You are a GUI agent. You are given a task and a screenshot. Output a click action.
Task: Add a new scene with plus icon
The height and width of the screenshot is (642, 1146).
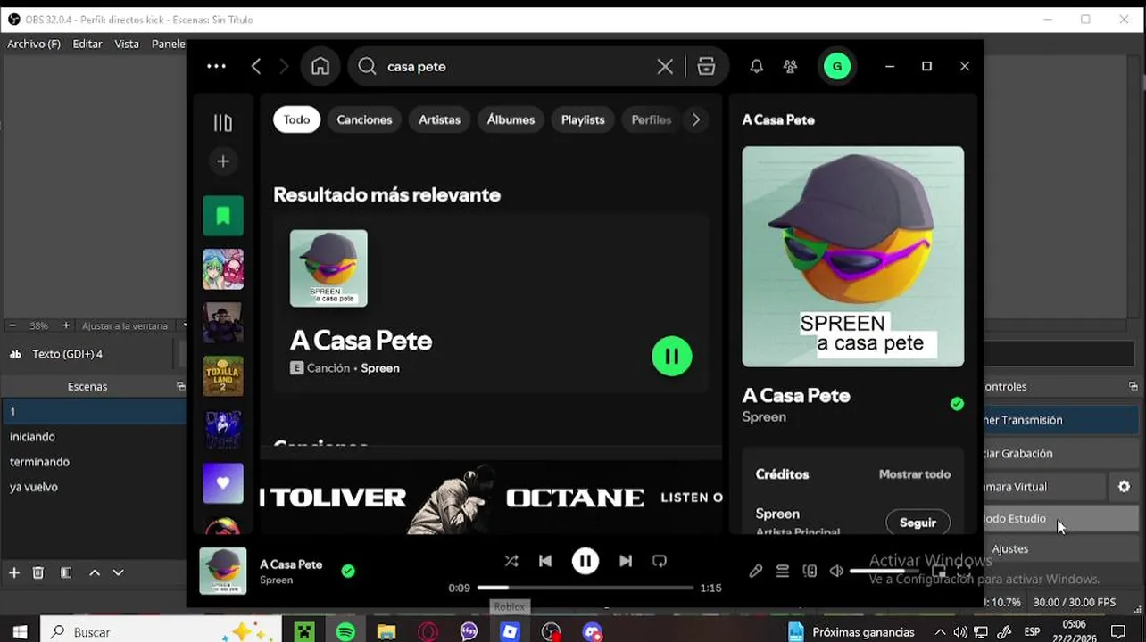[x=13, y=572]
